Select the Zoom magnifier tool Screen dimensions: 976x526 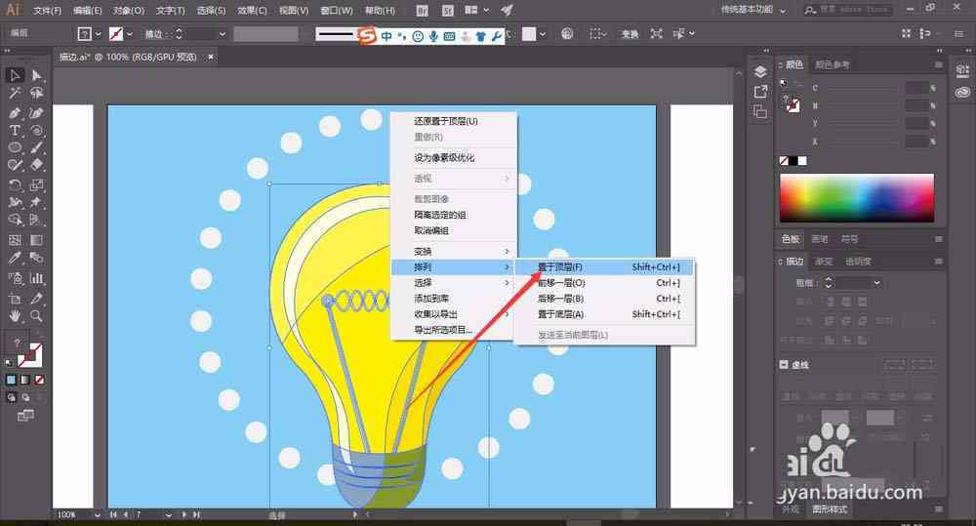point(37,316)
